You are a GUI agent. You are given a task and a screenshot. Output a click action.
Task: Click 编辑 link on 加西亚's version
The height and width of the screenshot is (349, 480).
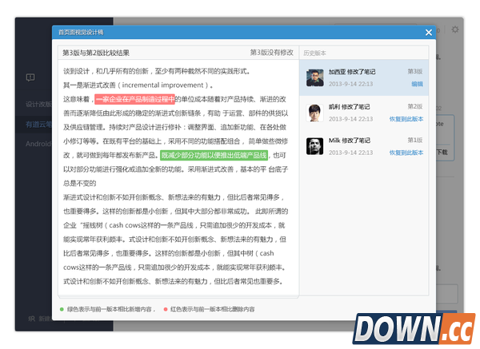(417, 83)
